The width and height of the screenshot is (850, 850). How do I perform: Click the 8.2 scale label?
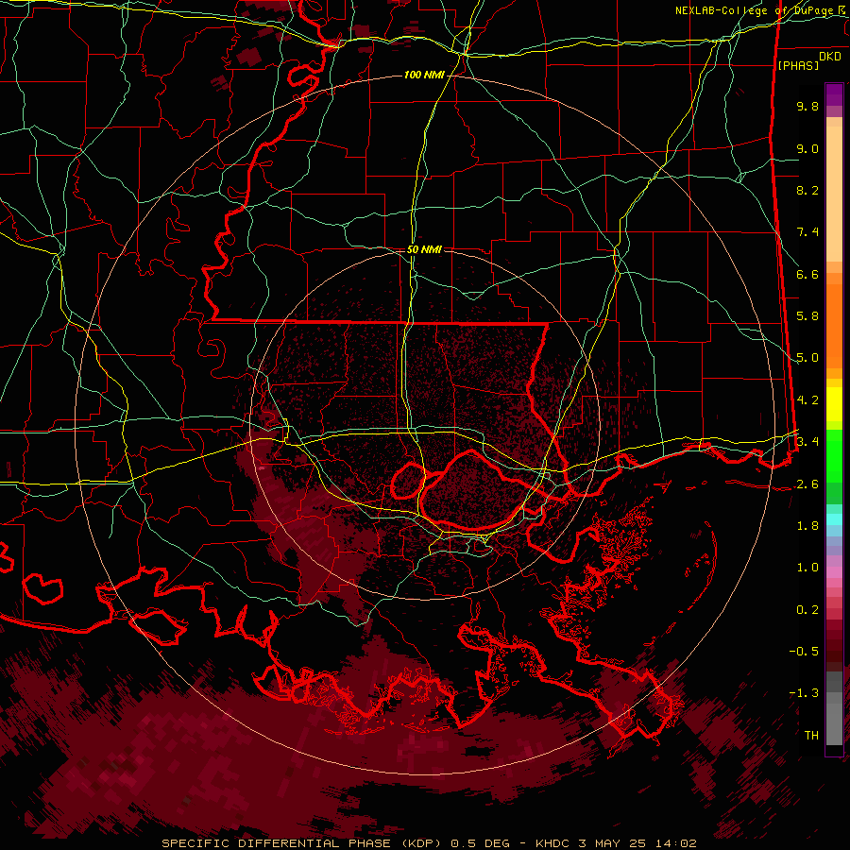tap(807, 190)
